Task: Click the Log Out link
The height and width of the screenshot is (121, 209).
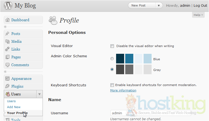Action: [200, 5]
